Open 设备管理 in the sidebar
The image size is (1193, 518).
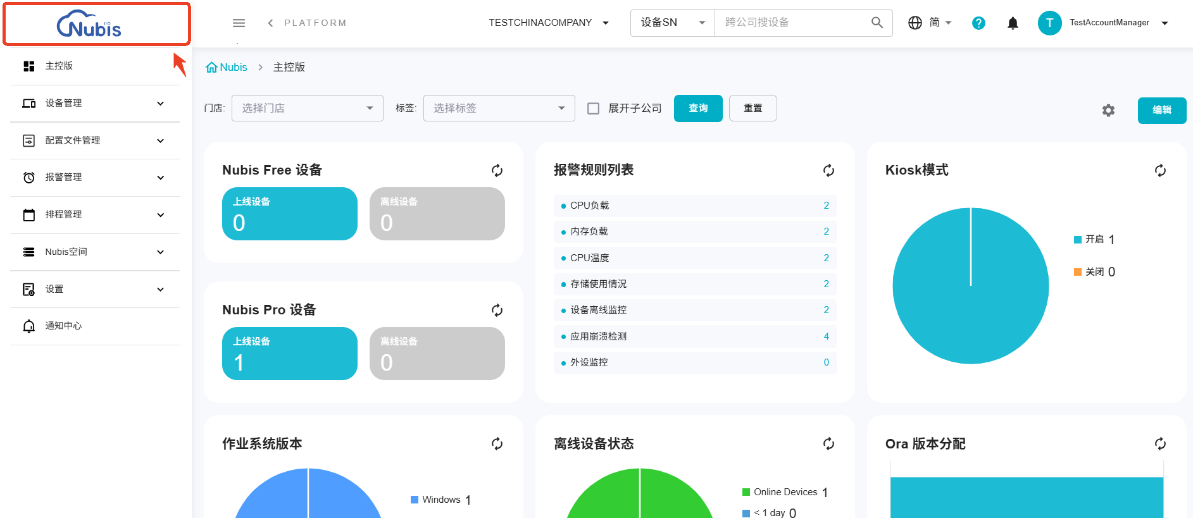[x=95, y=103]
